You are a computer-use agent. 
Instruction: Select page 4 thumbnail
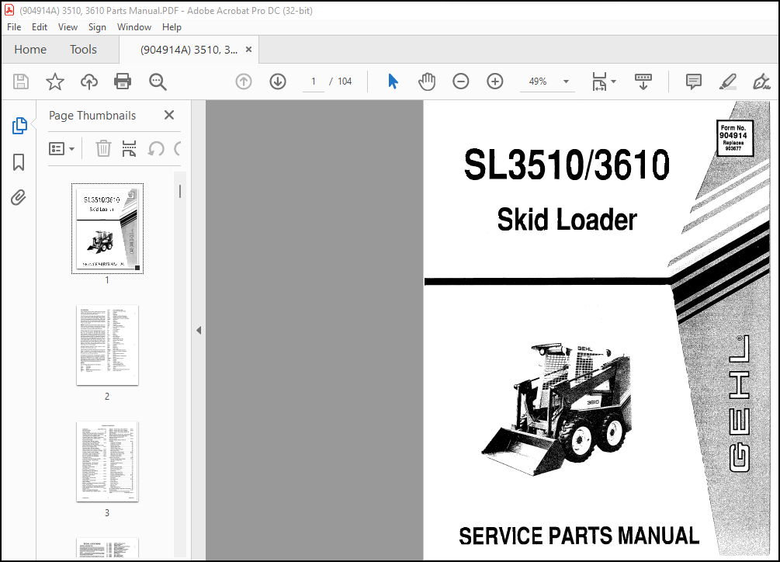click(107, 547)
